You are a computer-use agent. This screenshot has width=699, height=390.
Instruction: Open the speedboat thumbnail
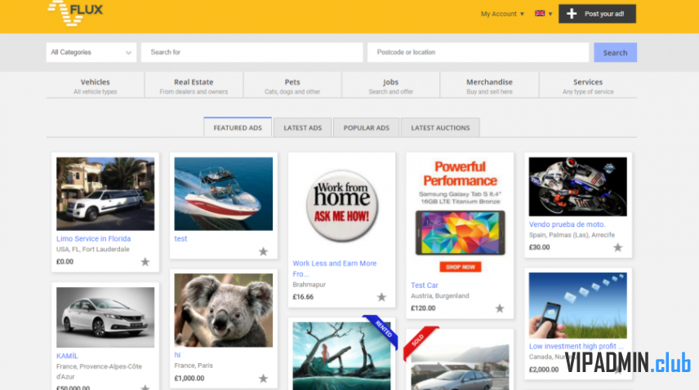click(224, 193)
